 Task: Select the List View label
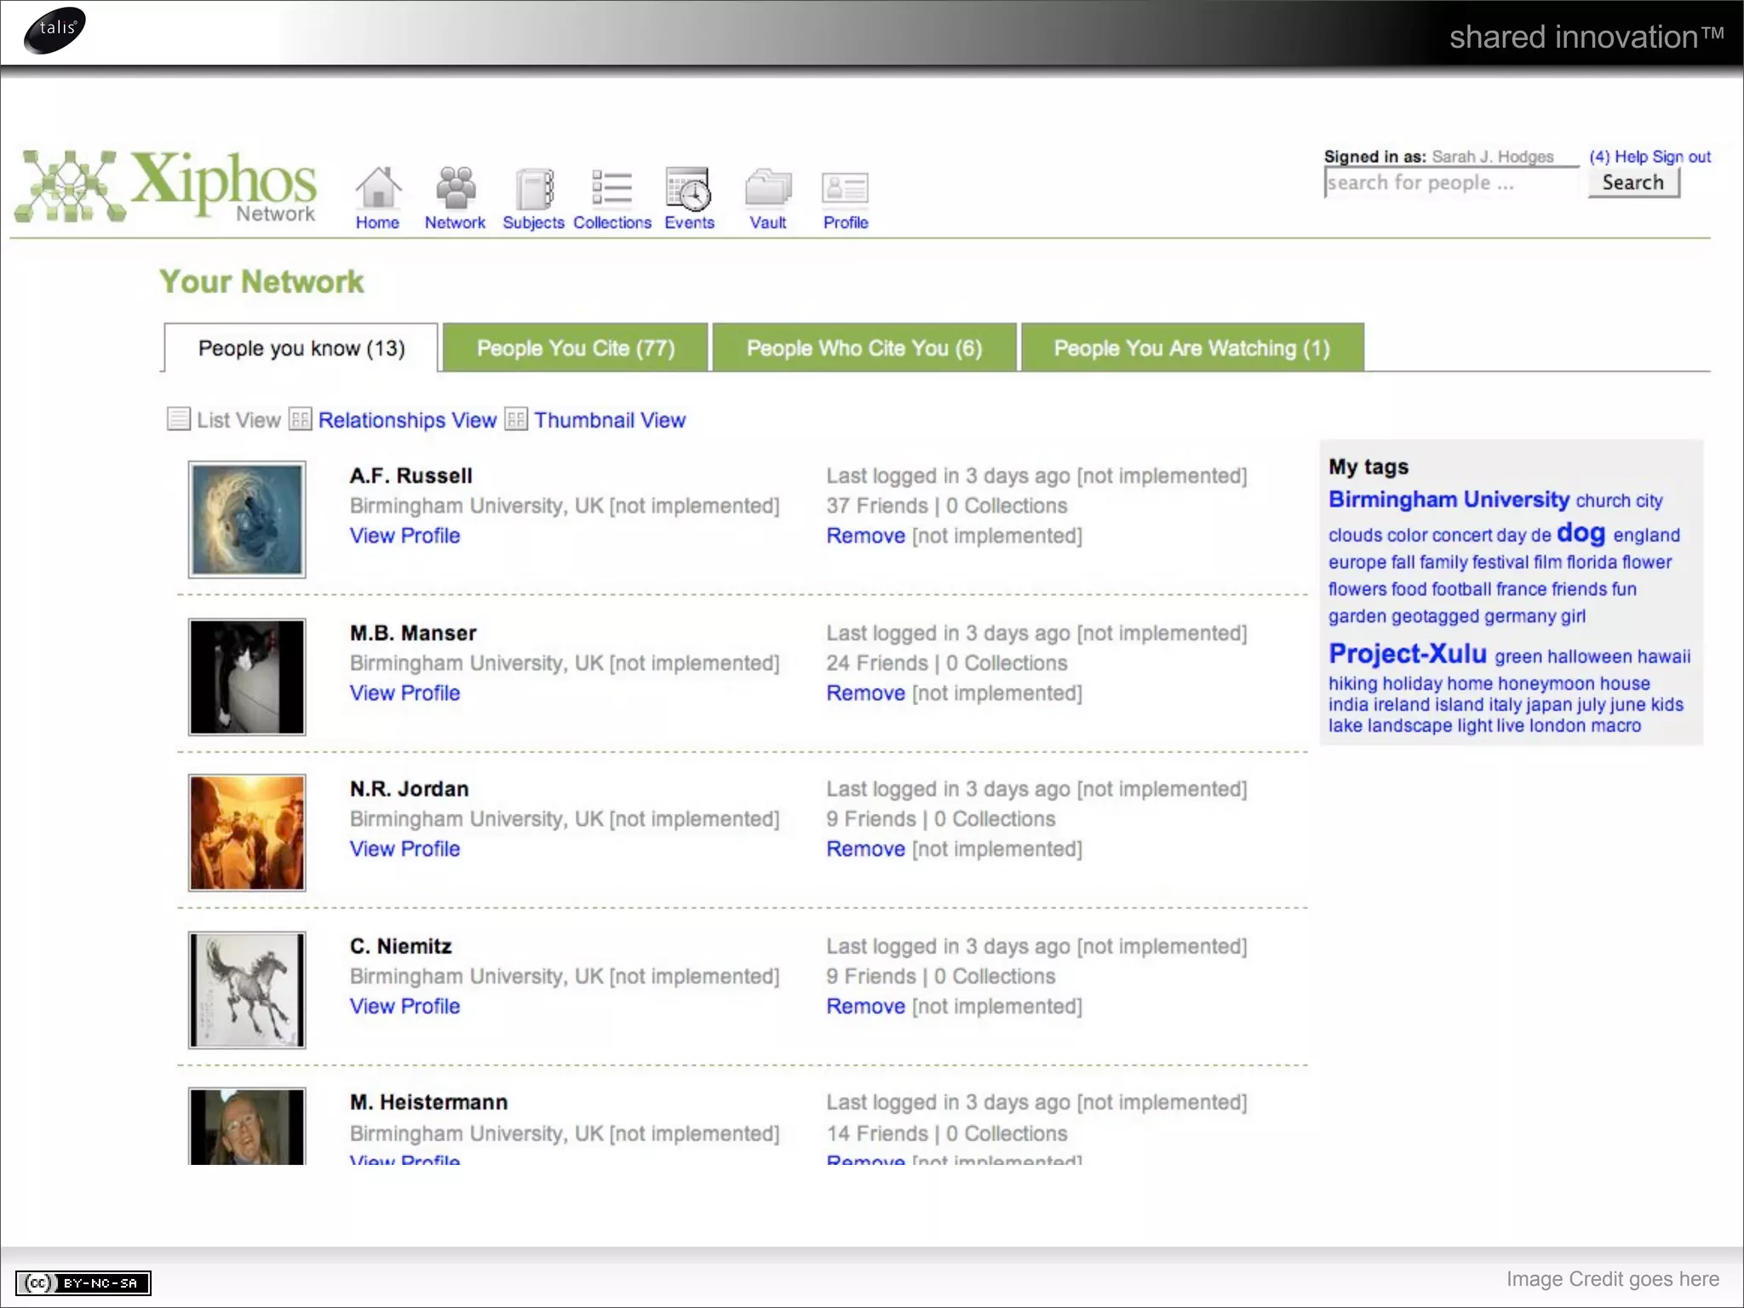238,420
